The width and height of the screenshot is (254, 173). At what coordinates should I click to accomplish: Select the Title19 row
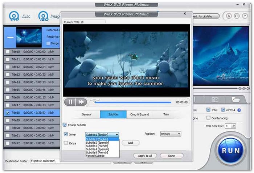click(x=32, y=121)
